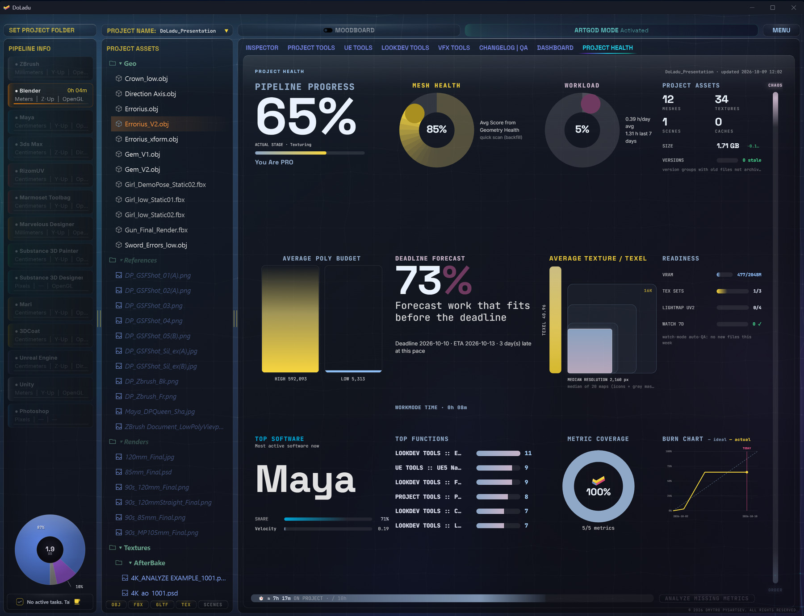Click the mesh icon of Gun_Final_Render.fbx

[119, 230]
